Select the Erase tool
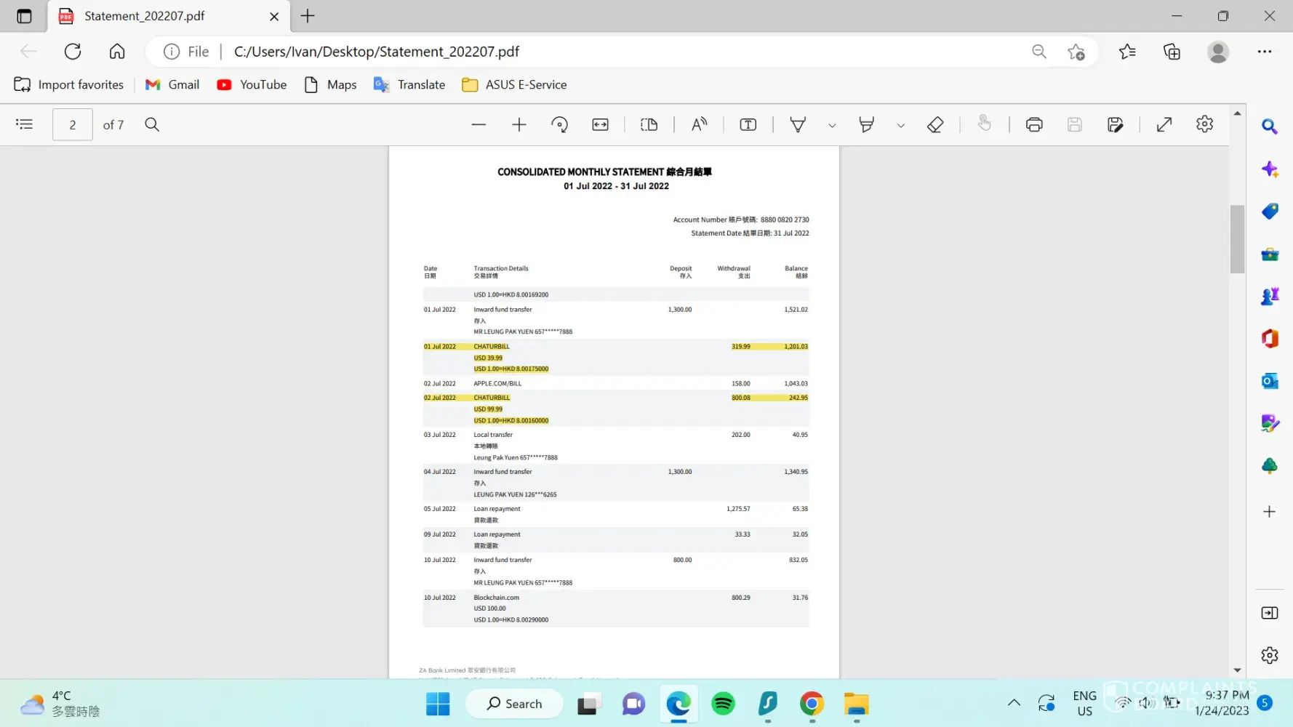 (935, 125)
